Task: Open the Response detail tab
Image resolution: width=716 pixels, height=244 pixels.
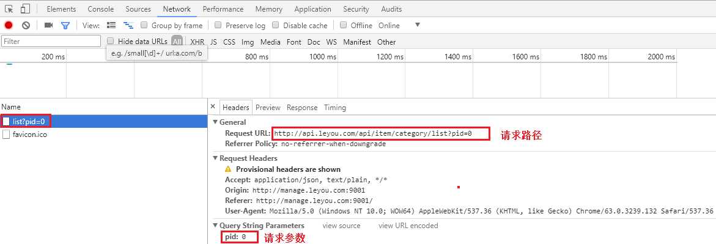Action: point(302,108)
